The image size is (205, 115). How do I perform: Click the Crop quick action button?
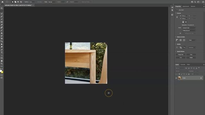(191, 55)
